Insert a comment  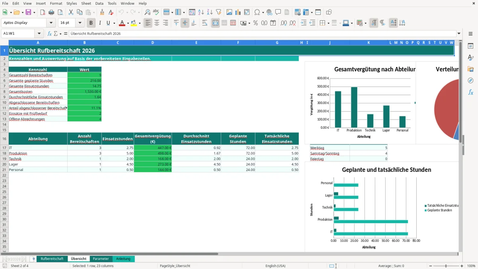[x=278, y=12]
